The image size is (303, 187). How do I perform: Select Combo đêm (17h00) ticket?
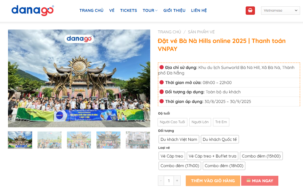180,166
